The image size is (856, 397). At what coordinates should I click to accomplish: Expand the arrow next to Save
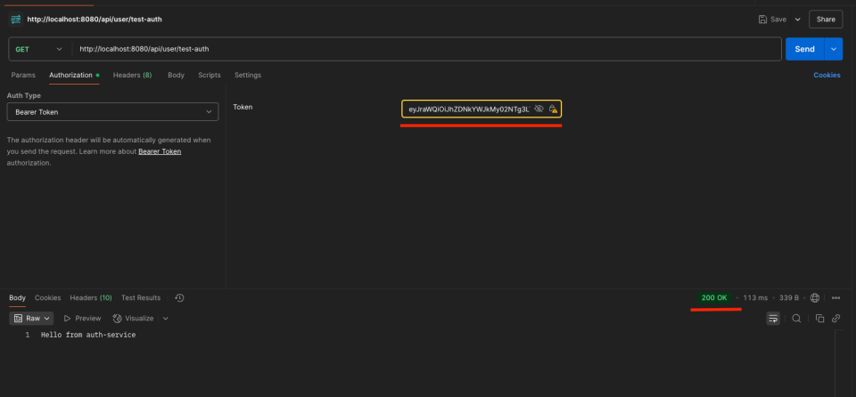click(797, 19)
